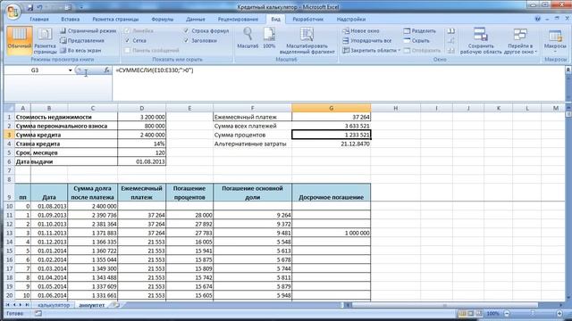Click the select all cells corner button

click(x=10, y=108)
